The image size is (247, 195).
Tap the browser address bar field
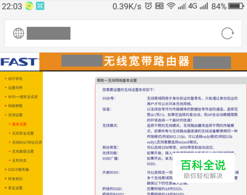click(x=123, y=33)
